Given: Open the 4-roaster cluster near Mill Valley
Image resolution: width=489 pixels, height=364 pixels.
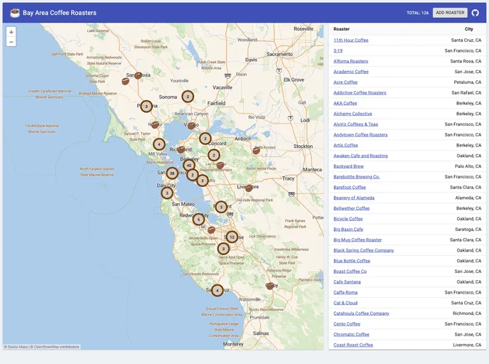Looking at the screenshot, I should pos(159,144).
